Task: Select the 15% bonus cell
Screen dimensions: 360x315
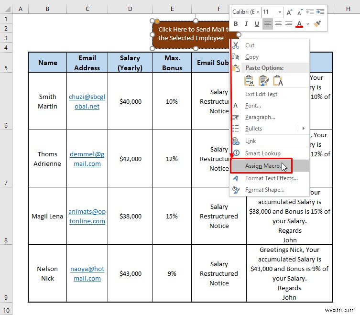Action: [172, 216]
